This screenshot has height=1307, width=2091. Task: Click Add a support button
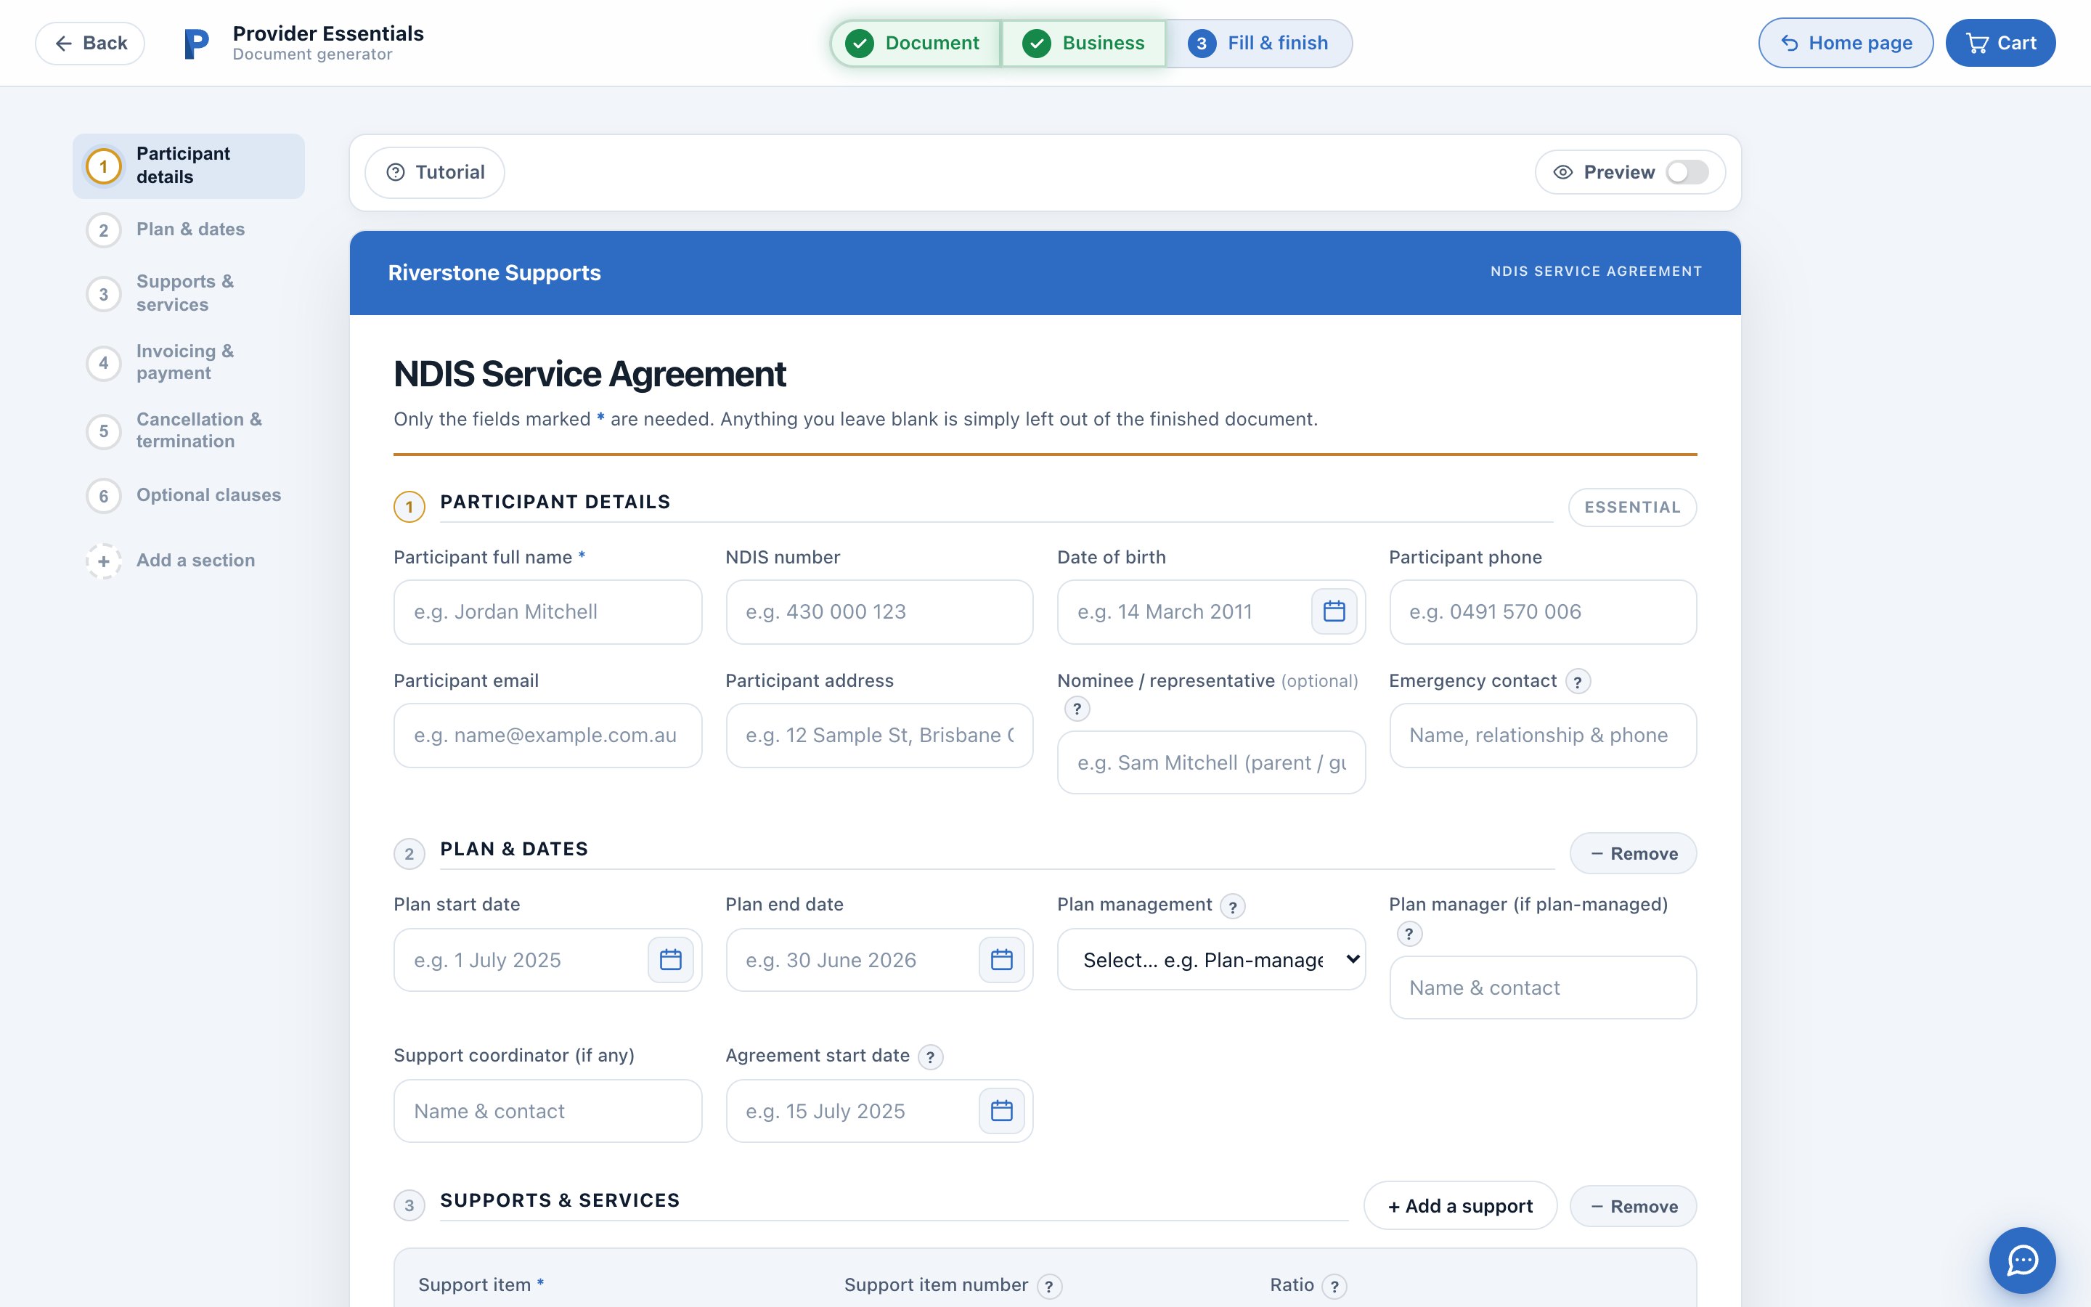1460,1206
